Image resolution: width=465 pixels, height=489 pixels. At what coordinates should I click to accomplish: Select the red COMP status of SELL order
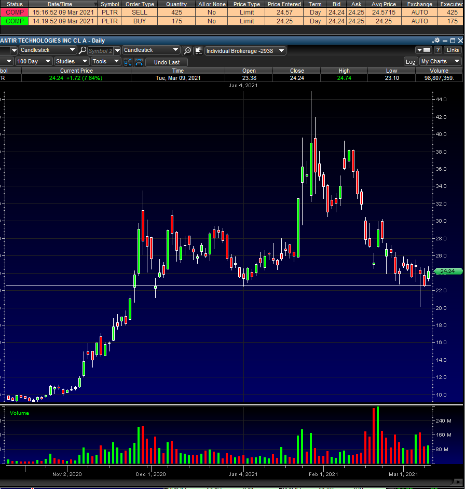point(15,12)
